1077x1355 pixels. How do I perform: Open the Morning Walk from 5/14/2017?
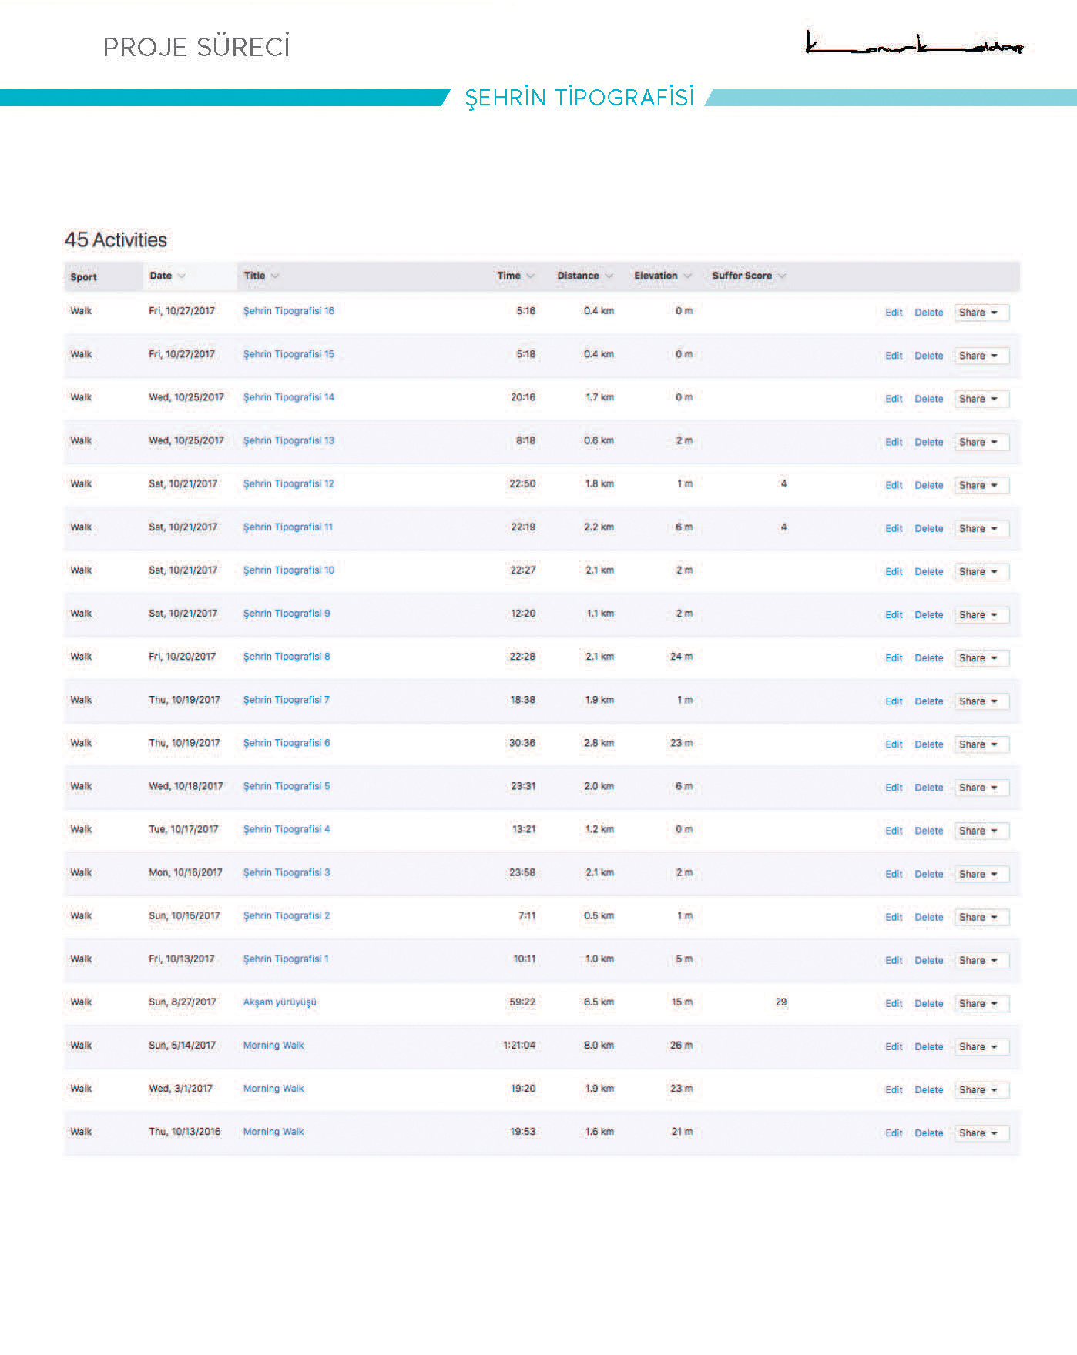coord(273,1045)
